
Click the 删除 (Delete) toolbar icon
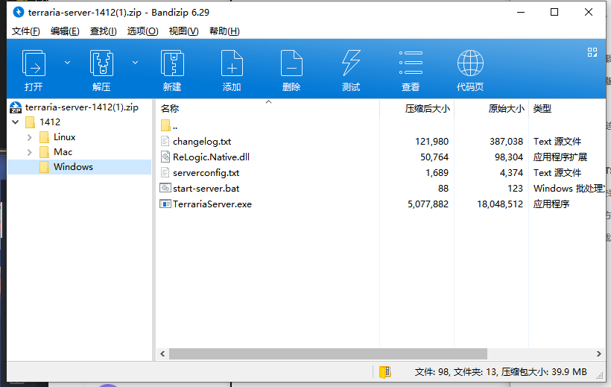pos(291,63)
